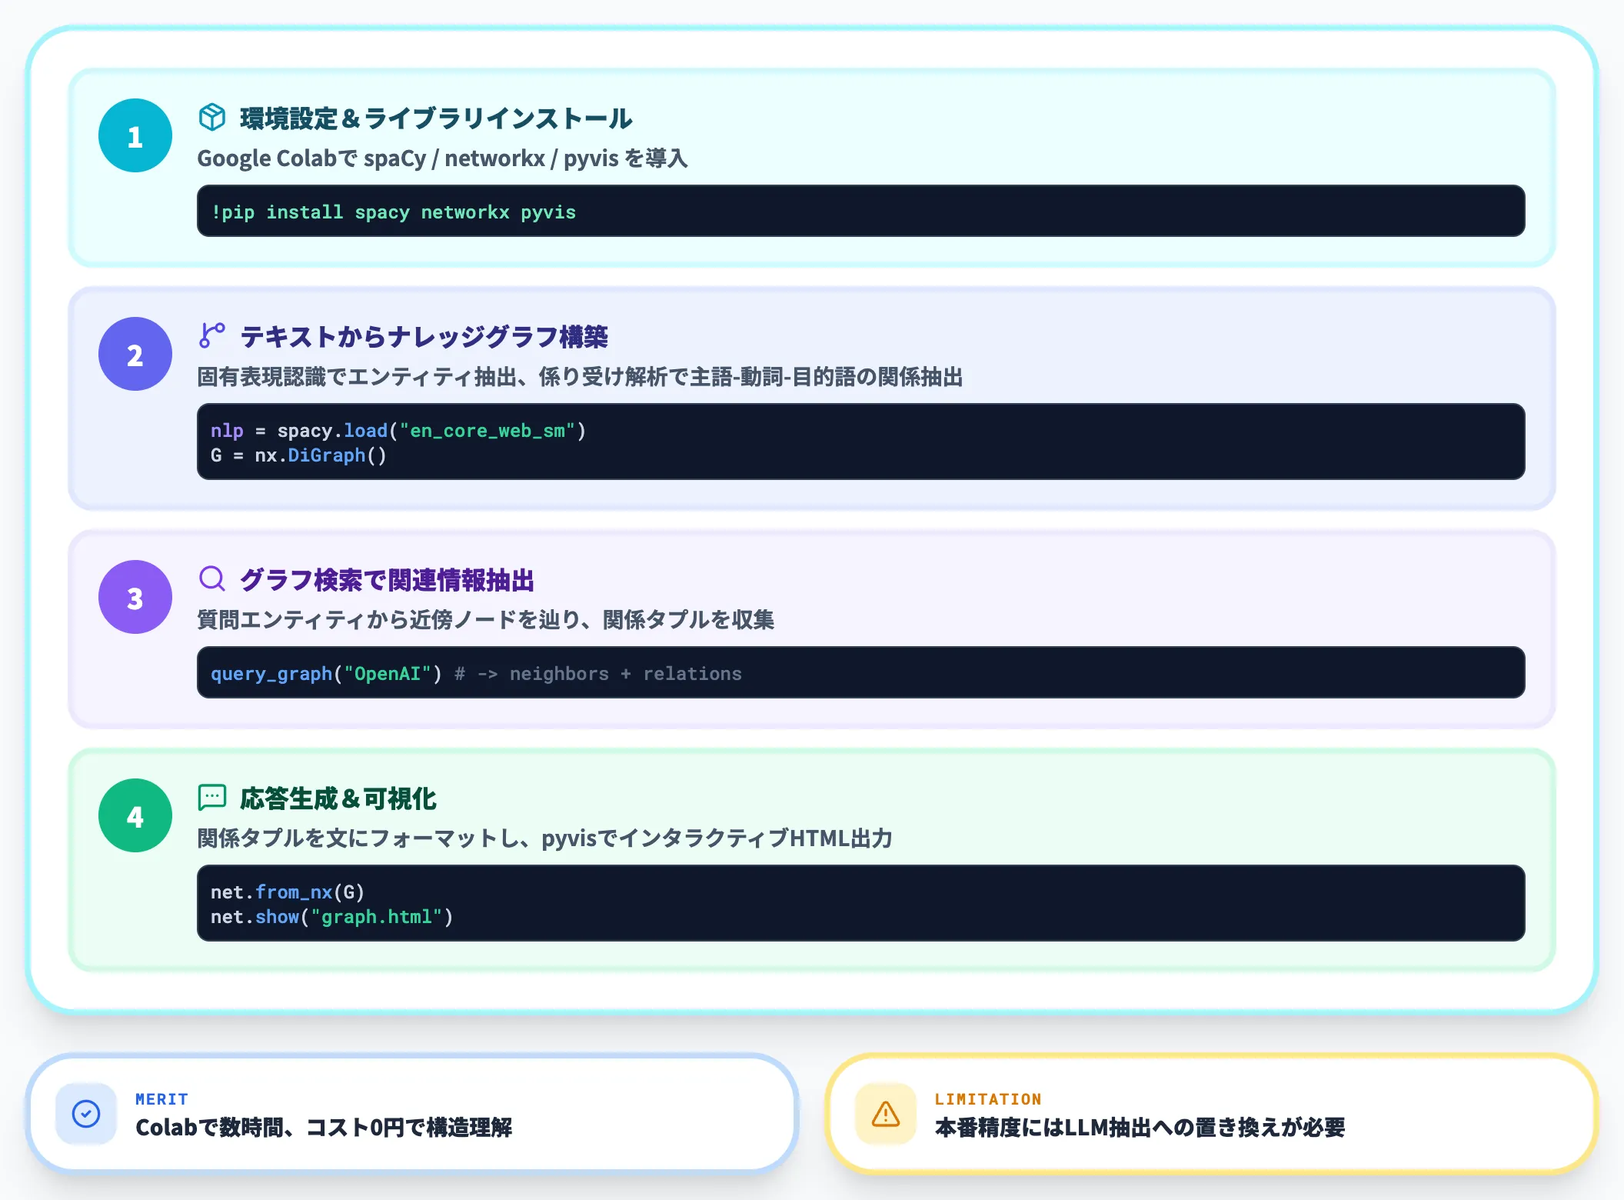Screen dimensions: 1624x1200
Task: Click the Google Colabで spaCy description line
Action: pos(442,158)
